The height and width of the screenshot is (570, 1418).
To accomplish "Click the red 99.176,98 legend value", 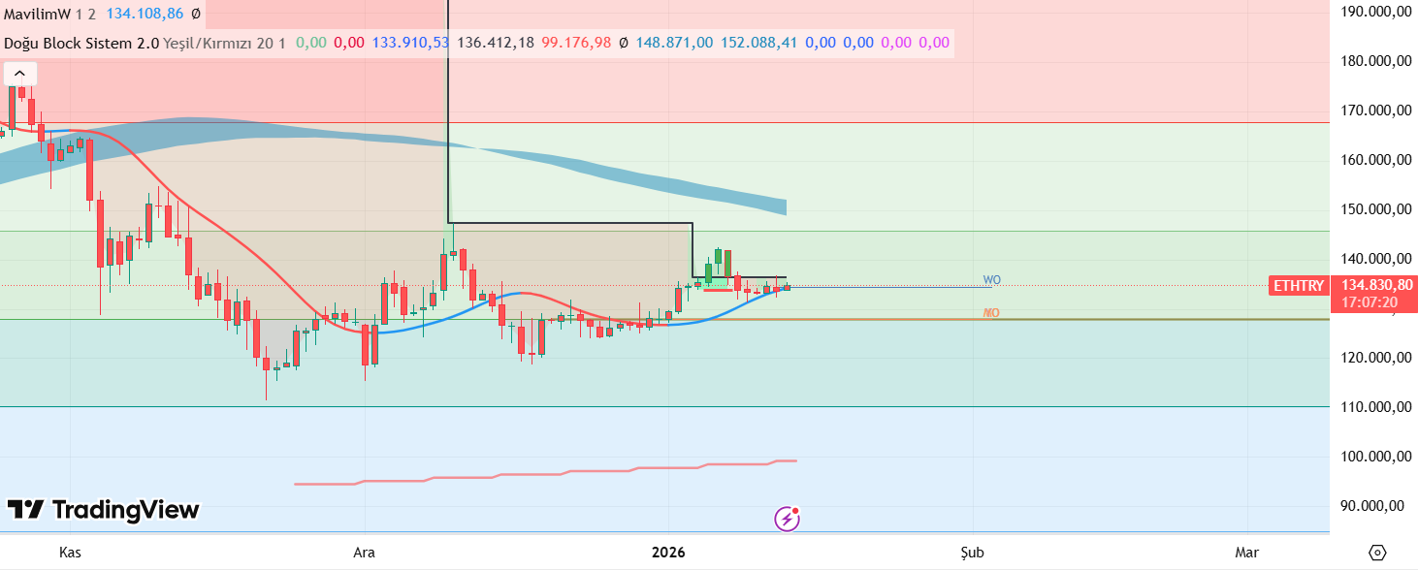I will click(576, 43).
